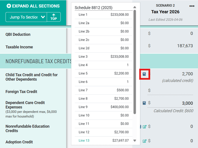Click the Adoption Credit edit pencil icon
198x148 pixels.
[x=145, y=141]
